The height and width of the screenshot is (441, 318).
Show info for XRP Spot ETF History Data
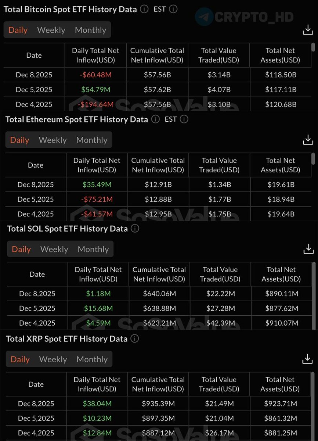click(x=135, y=338)
